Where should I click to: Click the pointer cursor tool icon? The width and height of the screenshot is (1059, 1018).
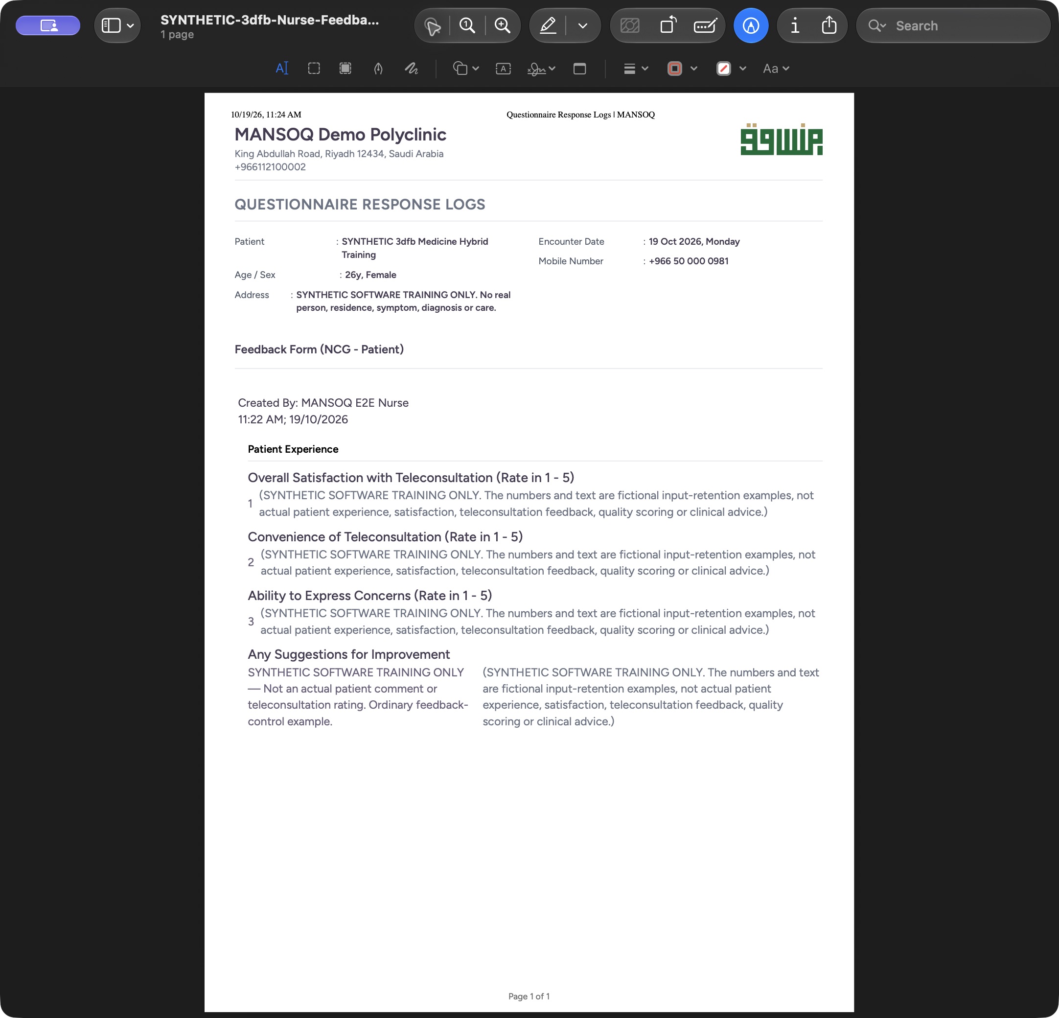(x=432, y=25)
